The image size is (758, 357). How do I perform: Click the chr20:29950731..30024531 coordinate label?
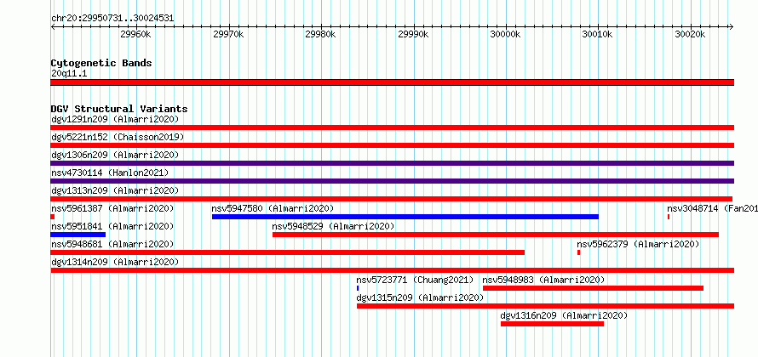112,19
